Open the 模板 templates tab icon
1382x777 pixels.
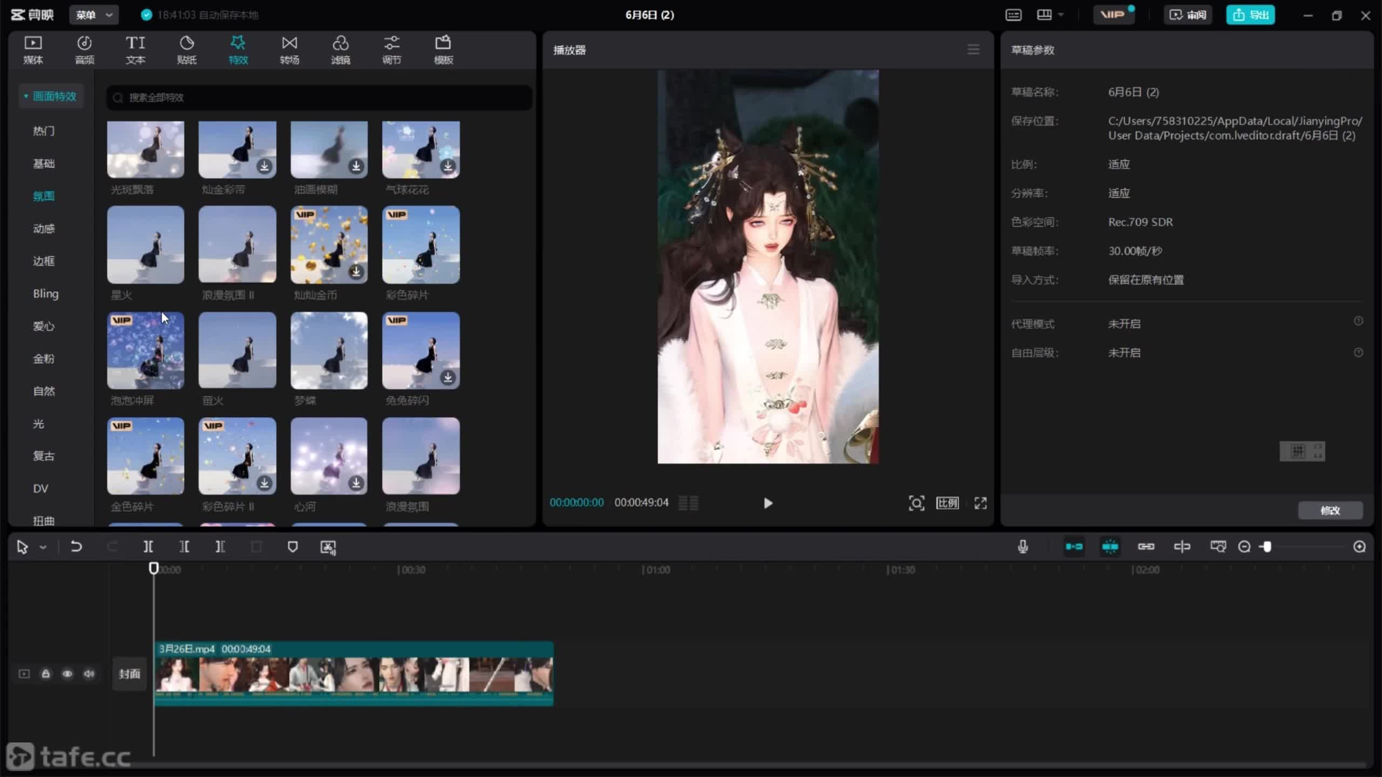pos(443,43)
